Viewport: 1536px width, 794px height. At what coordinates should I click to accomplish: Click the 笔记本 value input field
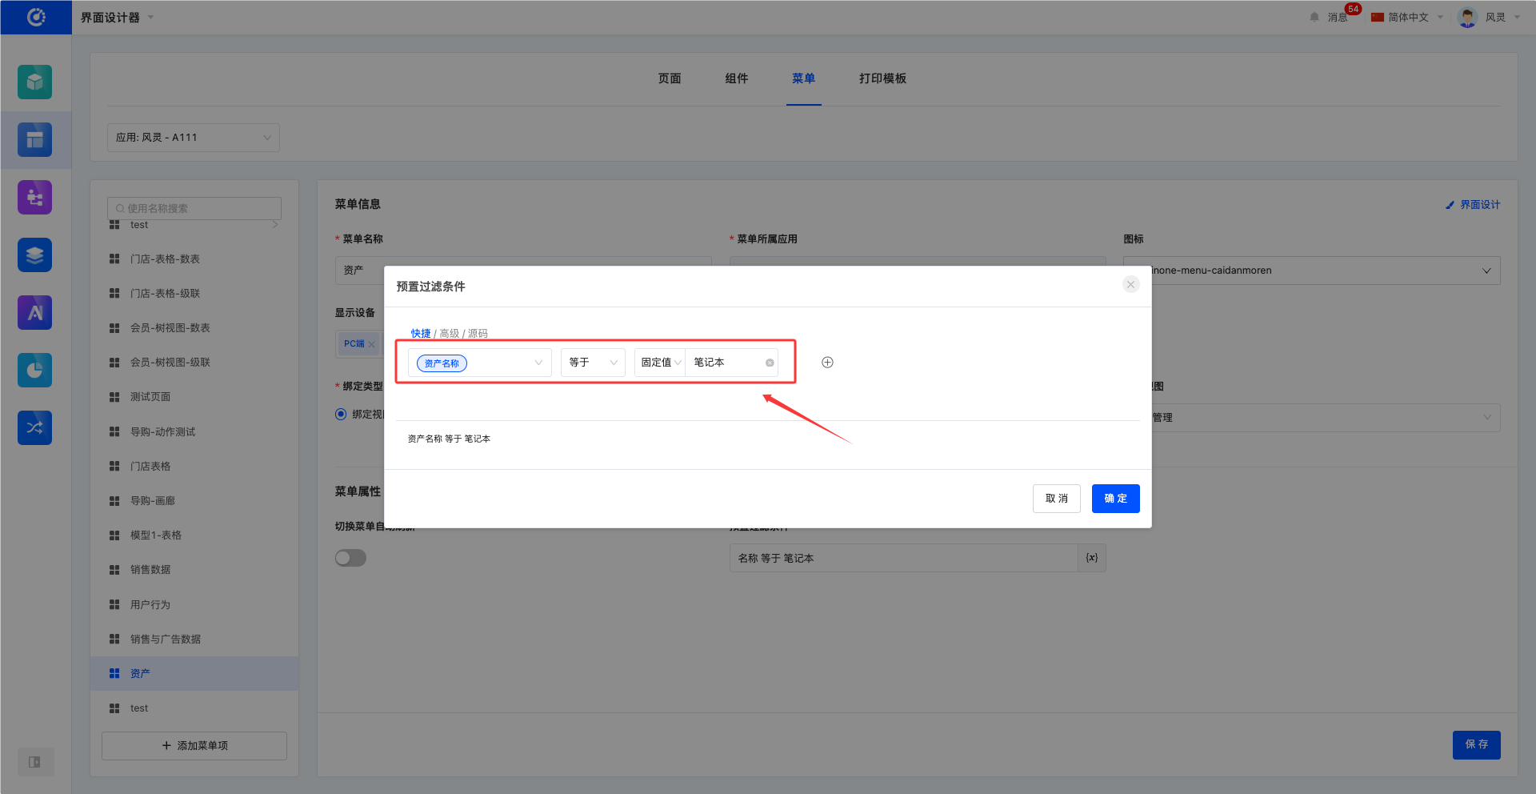tap(724, 363)
